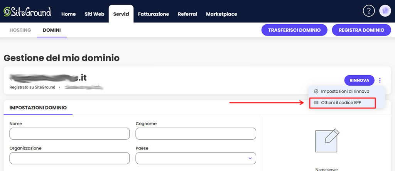Choose Impostazioni di rinnovo menu entry
This screenshot has width=395, height=171.
[347, 91]
